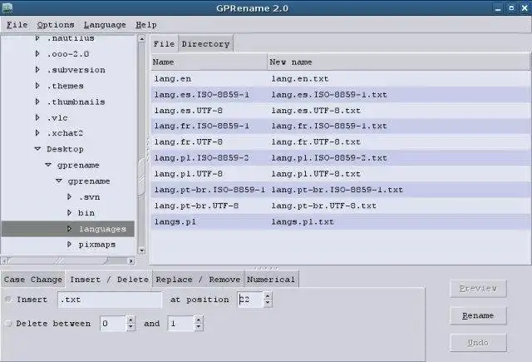Expand the pixmaps folder
The width and height of the screenshot is (532, 362).
(x=69, y=244)
